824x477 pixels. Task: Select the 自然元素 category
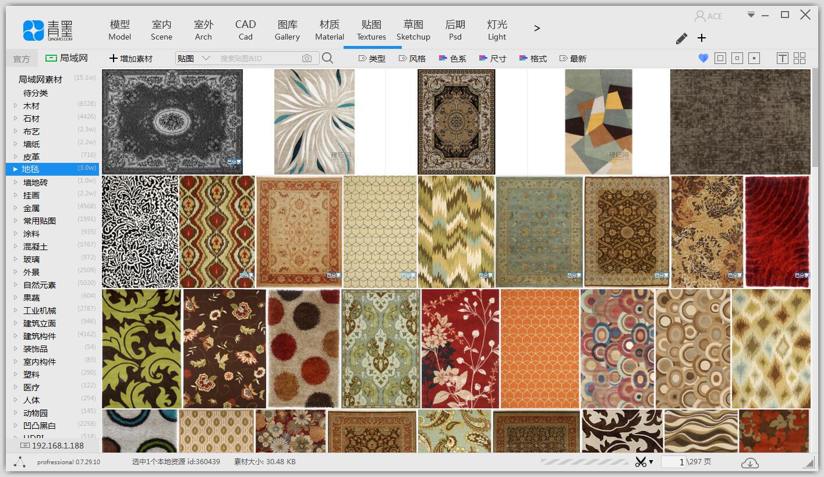coord(40,285)
